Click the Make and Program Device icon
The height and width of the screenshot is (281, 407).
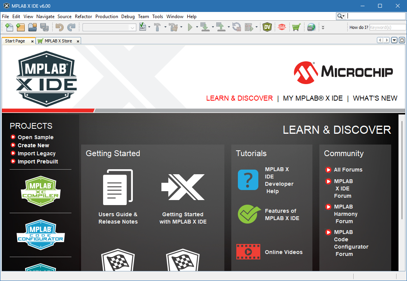click(205, 27)
